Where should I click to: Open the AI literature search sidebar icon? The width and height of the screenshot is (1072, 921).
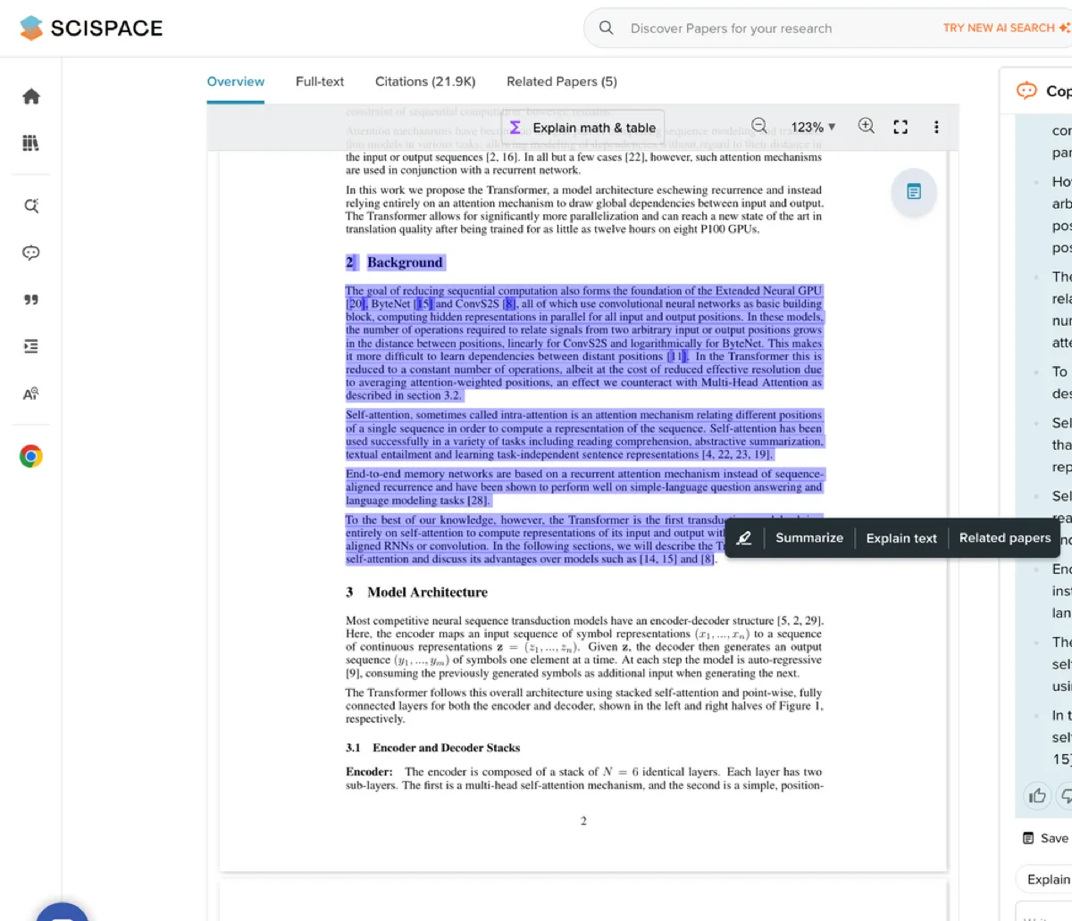point(31,206)
